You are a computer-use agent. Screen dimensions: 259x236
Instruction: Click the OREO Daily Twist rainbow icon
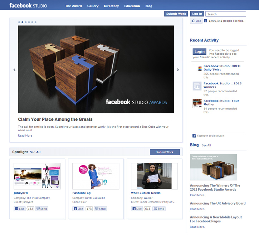[200, 69]
